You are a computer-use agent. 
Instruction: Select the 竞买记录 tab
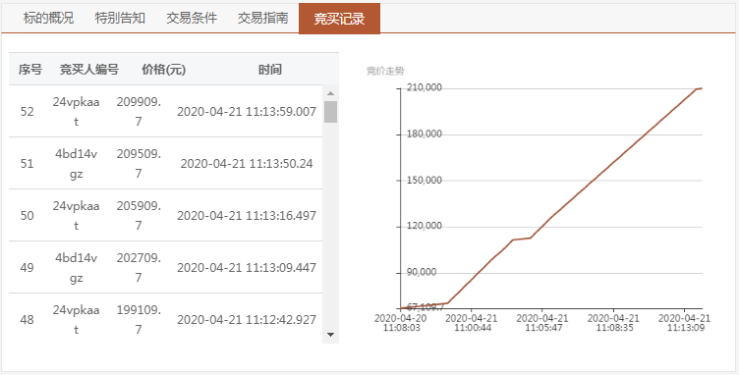pyautogui.click(x=339, y=19)
